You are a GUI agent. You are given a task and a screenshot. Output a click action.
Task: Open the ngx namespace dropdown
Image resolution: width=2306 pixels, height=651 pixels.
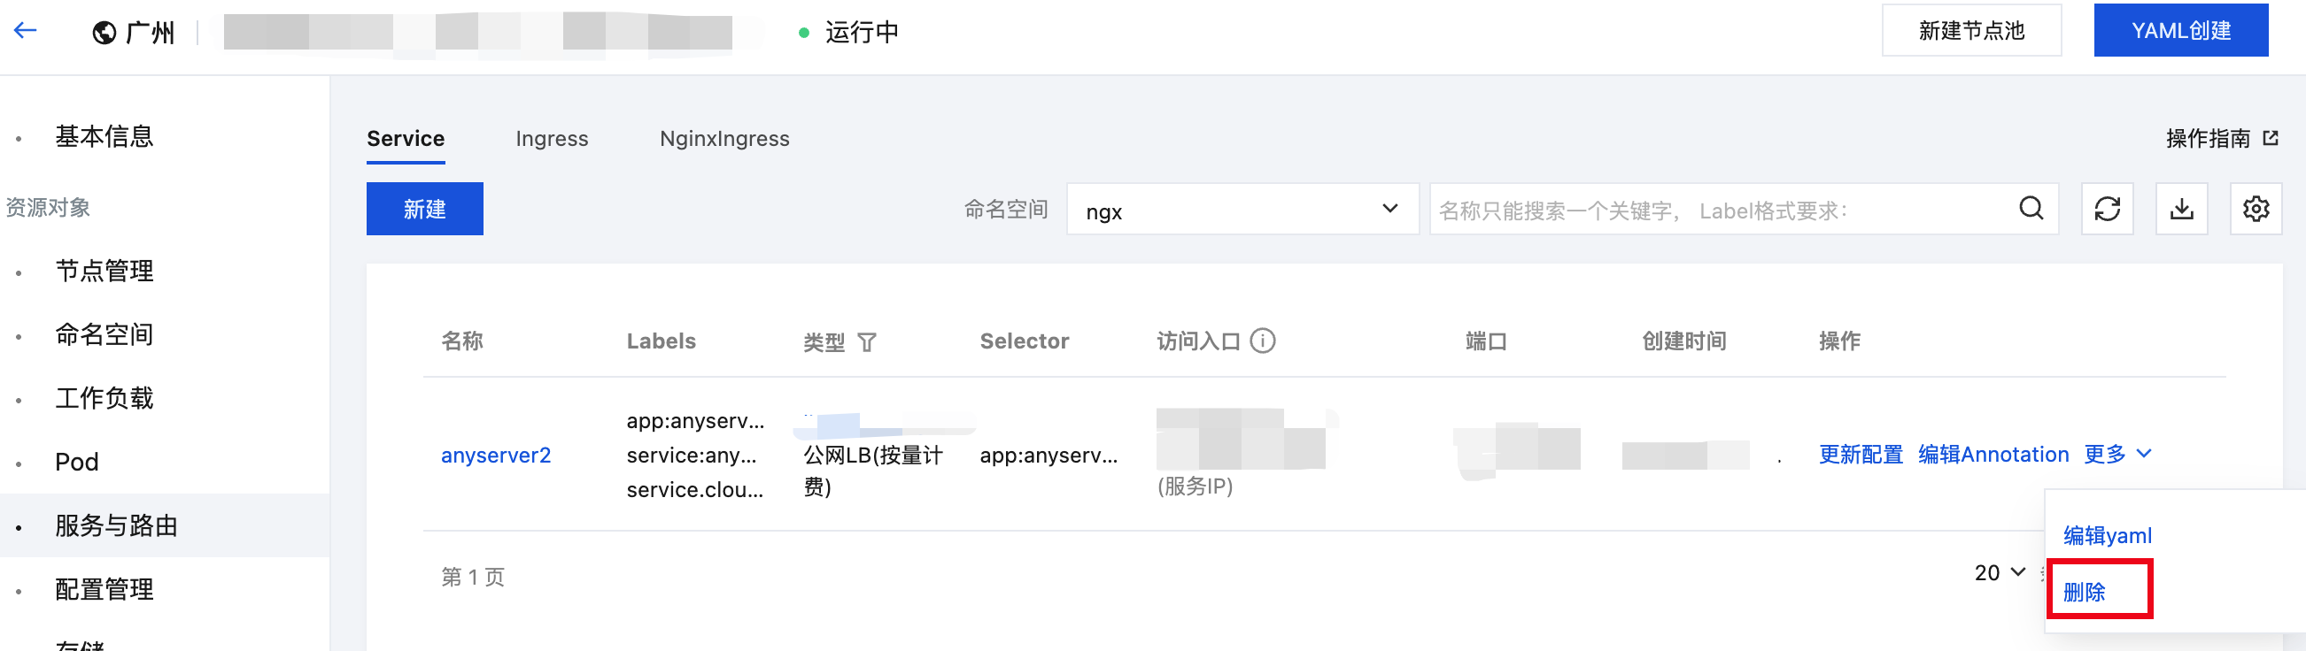pos(1242,210)
